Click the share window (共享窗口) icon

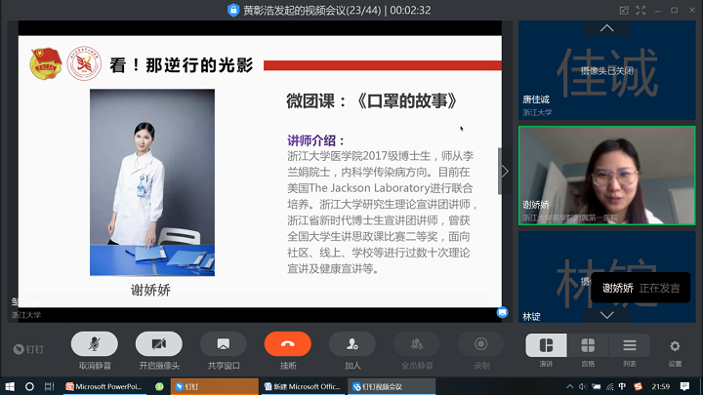(223, 344)
